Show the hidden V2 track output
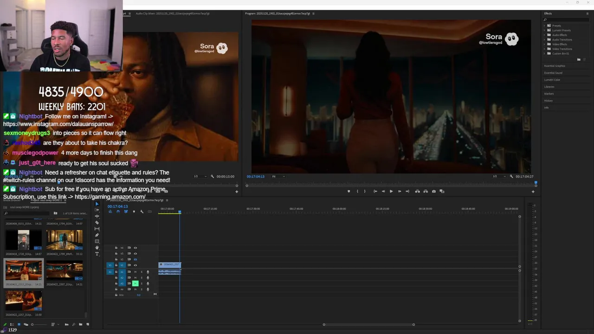 point(135,259)
